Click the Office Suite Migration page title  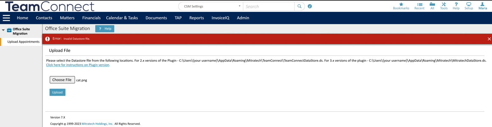pyautogui.click(x=67, y=29)
